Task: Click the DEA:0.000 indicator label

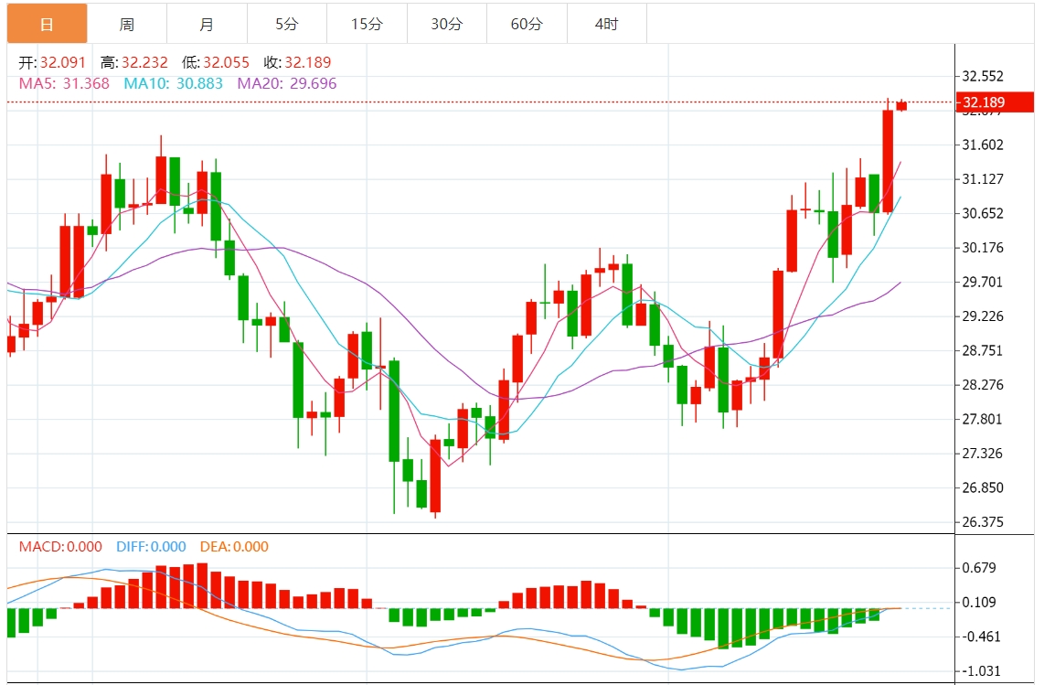Action: pyautogui.click(x=234, y=547)
